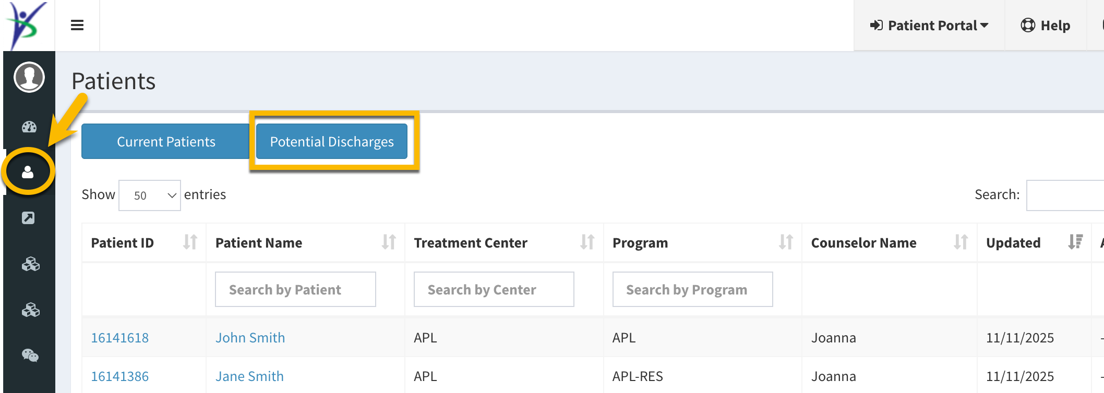
Task: Open patient ID 16141386
Action: coord(120,376)
